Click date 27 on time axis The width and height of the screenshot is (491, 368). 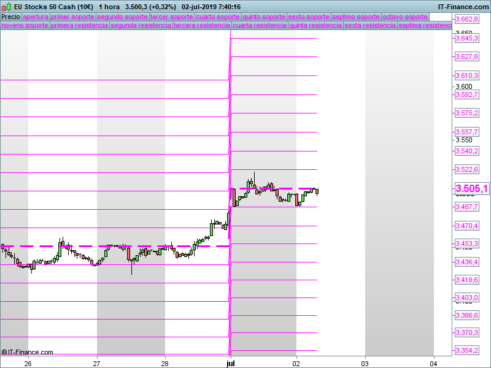pos(97,364)
